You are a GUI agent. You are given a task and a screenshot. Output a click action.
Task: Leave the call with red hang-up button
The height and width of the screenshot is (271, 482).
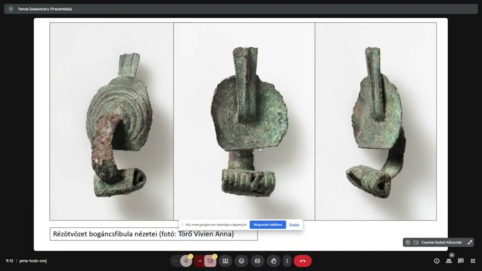point(302,261)
